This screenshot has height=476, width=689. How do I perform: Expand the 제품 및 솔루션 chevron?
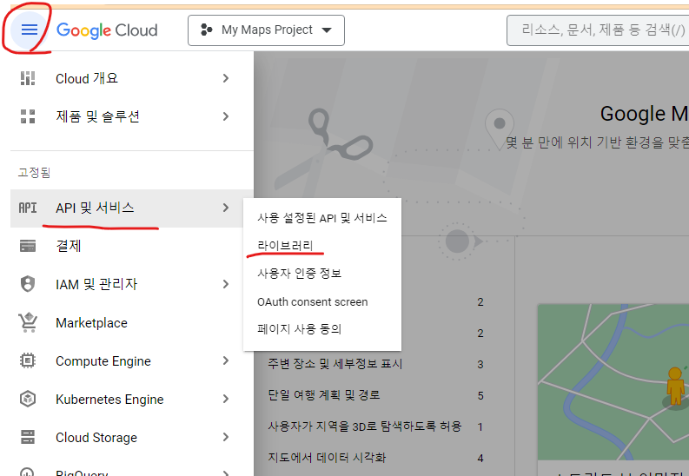pos(226,116)
